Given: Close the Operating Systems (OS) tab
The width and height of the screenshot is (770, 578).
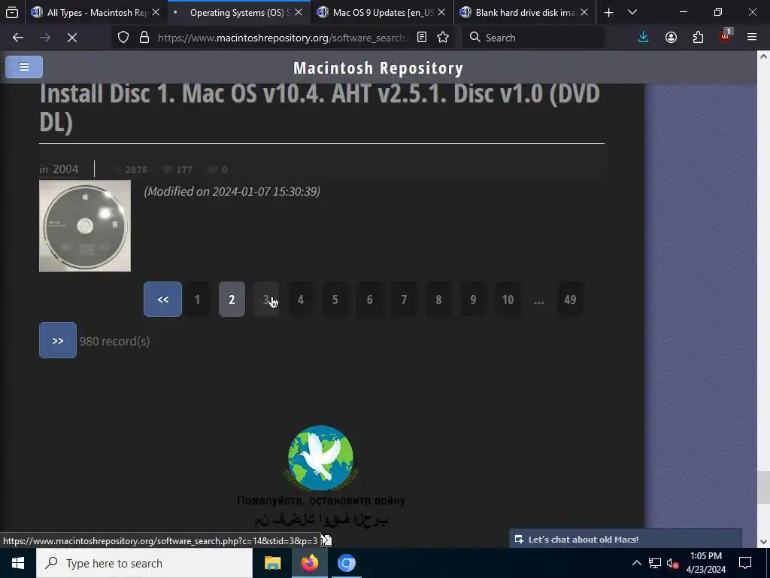Looking at the screenshot, I should click(299, 12).
